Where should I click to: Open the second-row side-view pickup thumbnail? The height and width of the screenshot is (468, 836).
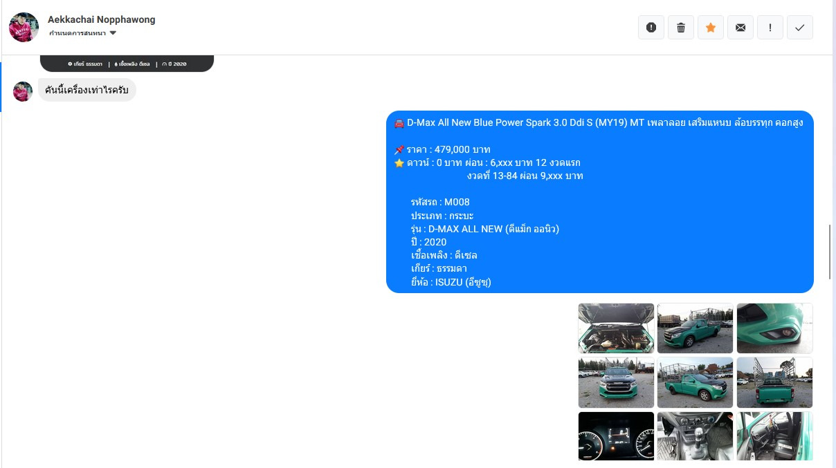click(x=695, y=382)
